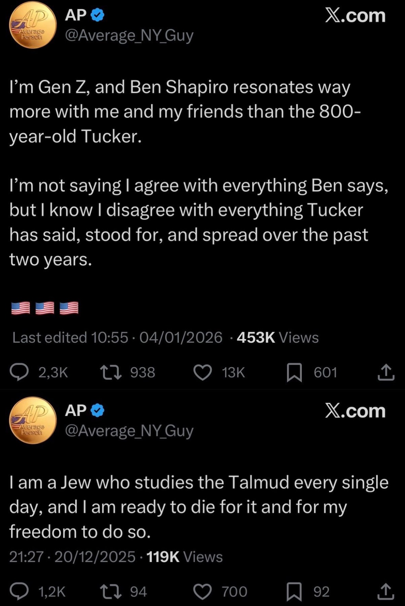Repost the Gen Z tweet
The width and height of the screenshot is (405, 606).
[x=110, y=373]
